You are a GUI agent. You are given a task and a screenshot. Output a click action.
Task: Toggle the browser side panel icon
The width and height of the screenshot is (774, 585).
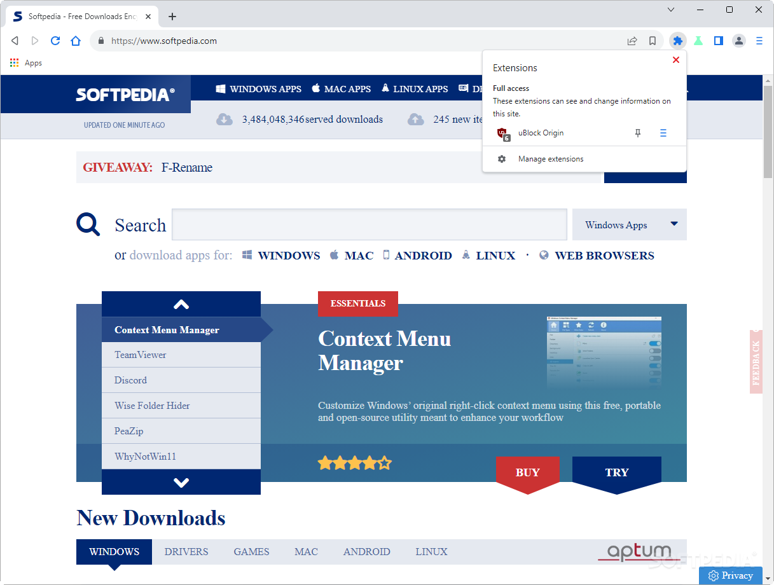tap(719, 41)
